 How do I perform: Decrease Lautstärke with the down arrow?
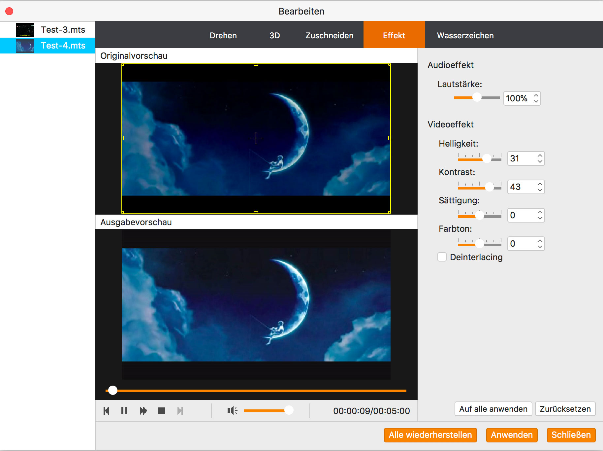536,101
